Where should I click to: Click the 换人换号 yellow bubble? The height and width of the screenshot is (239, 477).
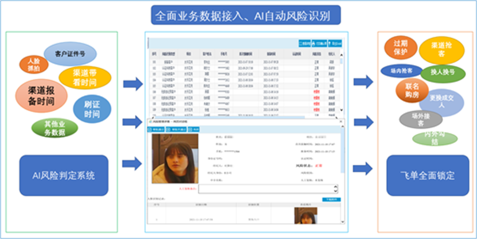click(x=442, y=72)
